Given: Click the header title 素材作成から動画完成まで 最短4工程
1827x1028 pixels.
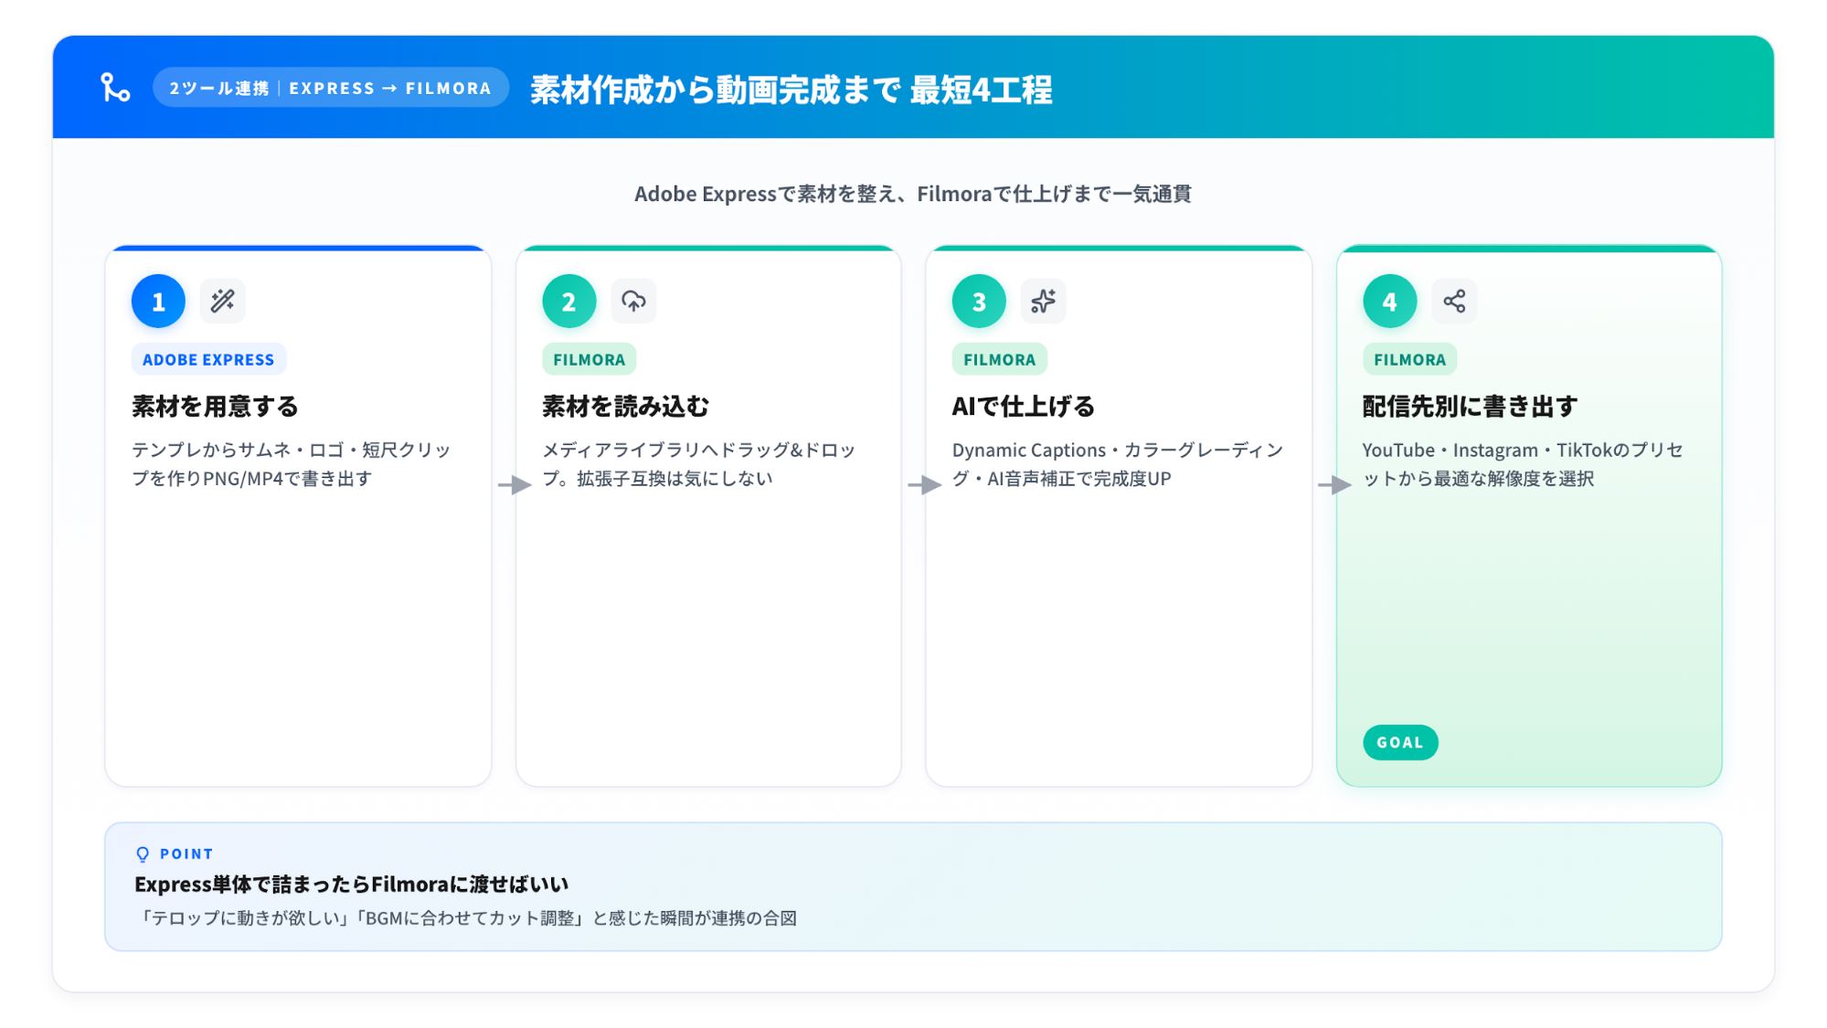Looking at the screenshot, I should pos(791,90).
